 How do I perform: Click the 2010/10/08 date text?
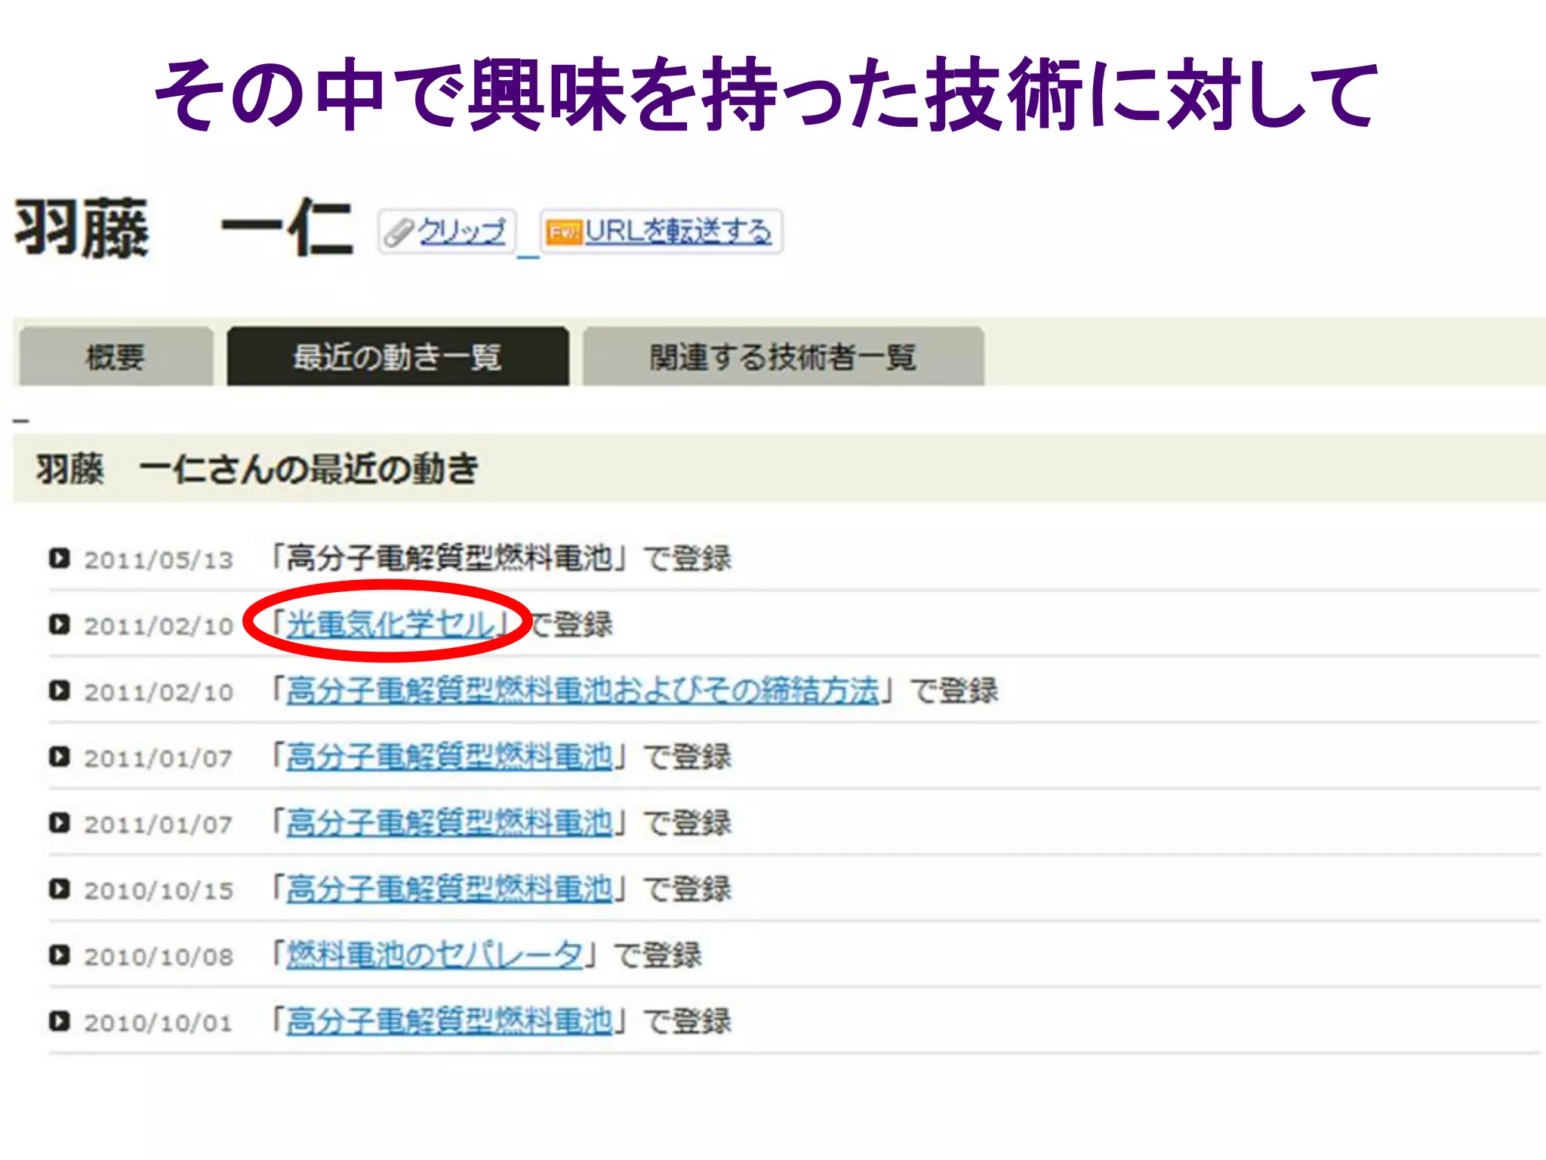coord(159,957)
